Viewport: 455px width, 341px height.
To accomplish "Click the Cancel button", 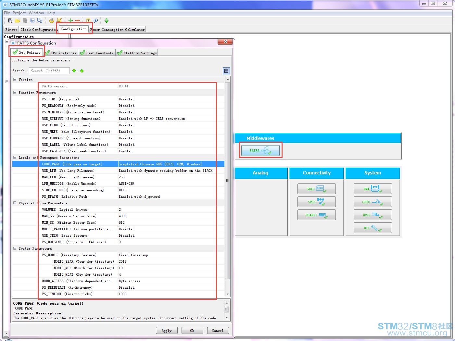I will pos(218,331).
